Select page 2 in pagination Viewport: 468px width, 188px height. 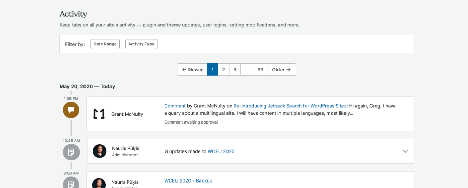click(223, 70)
